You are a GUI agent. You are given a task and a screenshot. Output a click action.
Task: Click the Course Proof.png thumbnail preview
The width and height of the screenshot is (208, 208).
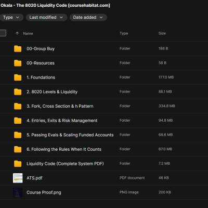(18, 192)
